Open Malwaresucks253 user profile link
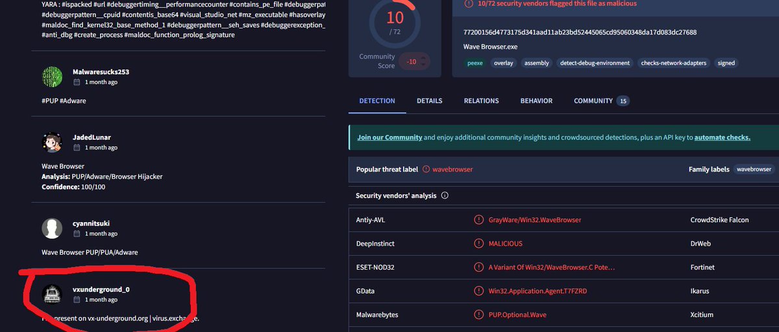Screen dimensions: 779x332 101,71
